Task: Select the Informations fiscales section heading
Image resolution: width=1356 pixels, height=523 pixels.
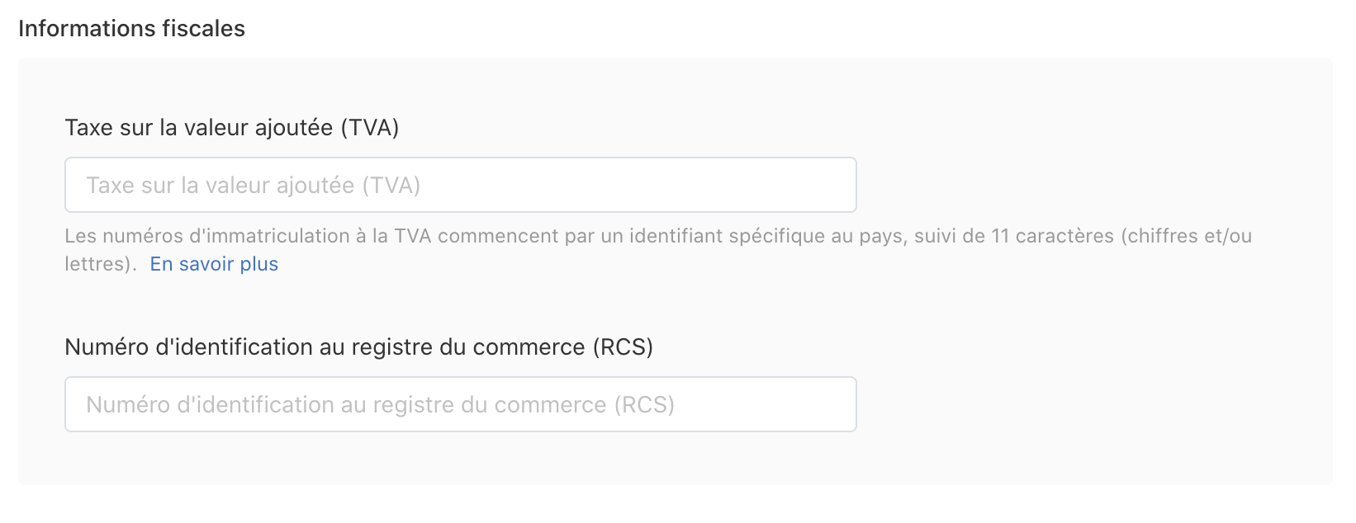Action: [x=132, y=29]
